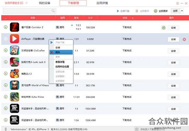Click green download circle beside Corridor Z

(x=6, y=27)
